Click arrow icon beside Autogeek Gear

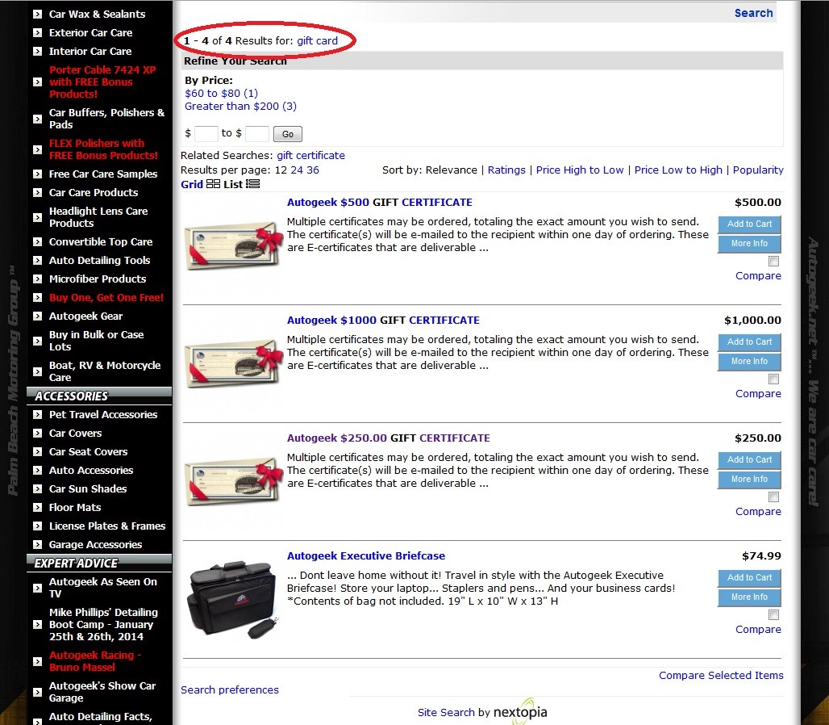[38, 316]
